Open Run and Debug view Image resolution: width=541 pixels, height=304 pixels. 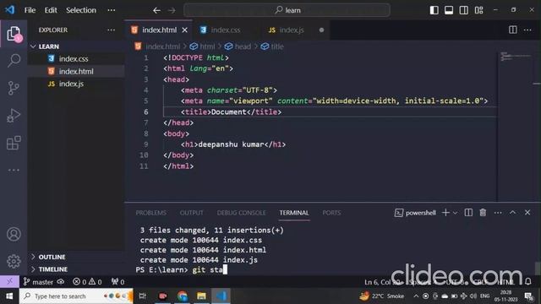pyautogui.click(x=14, y=116)
